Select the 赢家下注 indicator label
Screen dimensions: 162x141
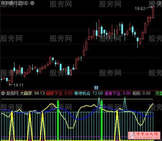click(54, 93)
